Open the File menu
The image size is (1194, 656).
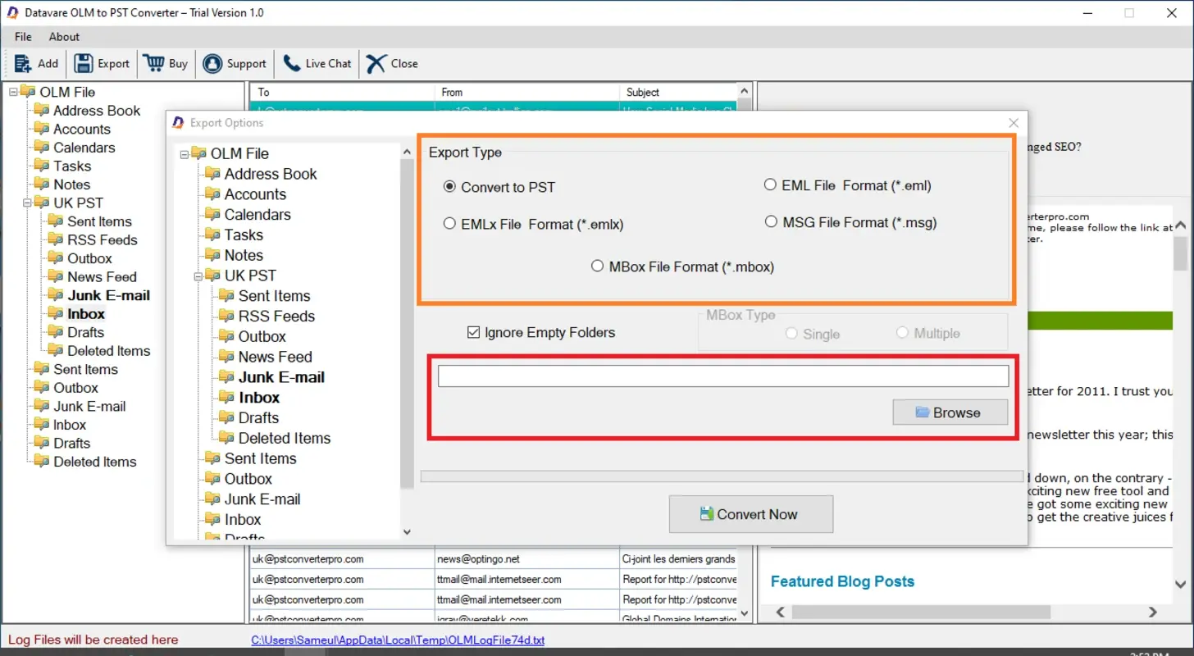(22, 36)
